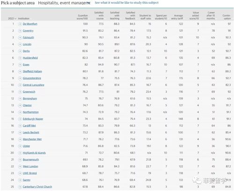The image size is (234, 191).
Task: Open the Canterbury Christ Church link
Action: (37, 187)
